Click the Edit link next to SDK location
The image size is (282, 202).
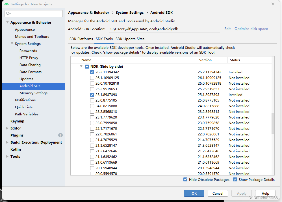coord(227,29)
